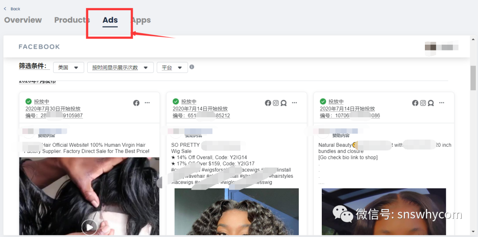The image size is (478, 237).
Task: Expand the 按时间显示展示次数 sort dropdown
Action: 120,68
